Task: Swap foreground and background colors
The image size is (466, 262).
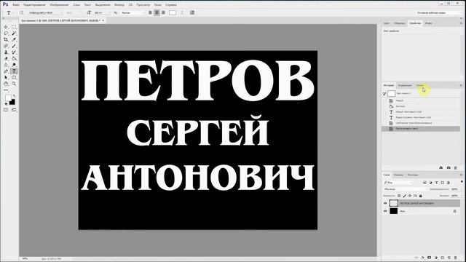Action: pyautogui.click(x=14, y=96)
